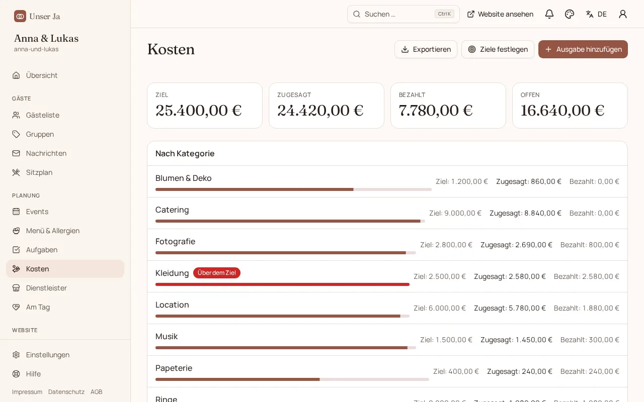Click the Sitzplan cutlery icon

[16, 172]
